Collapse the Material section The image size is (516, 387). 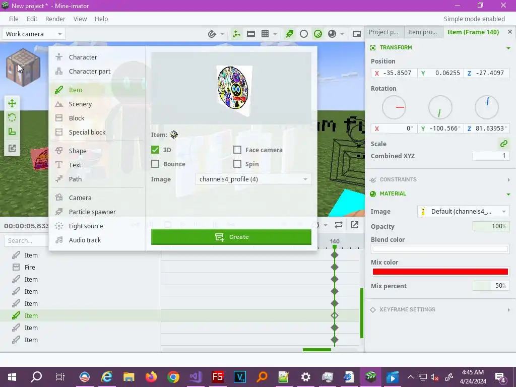(508, 194)
